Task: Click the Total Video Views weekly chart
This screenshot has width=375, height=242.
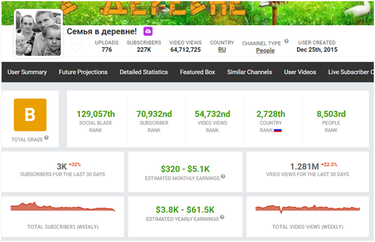Action: 308,209
